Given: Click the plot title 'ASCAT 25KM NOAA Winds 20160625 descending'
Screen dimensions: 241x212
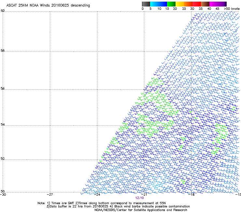Looking at the screenshot, I should [48, 6].
